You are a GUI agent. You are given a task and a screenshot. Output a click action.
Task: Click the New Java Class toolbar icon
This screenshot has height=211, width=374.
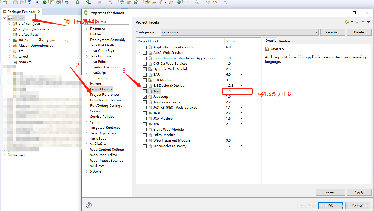[x=136, y=2]
